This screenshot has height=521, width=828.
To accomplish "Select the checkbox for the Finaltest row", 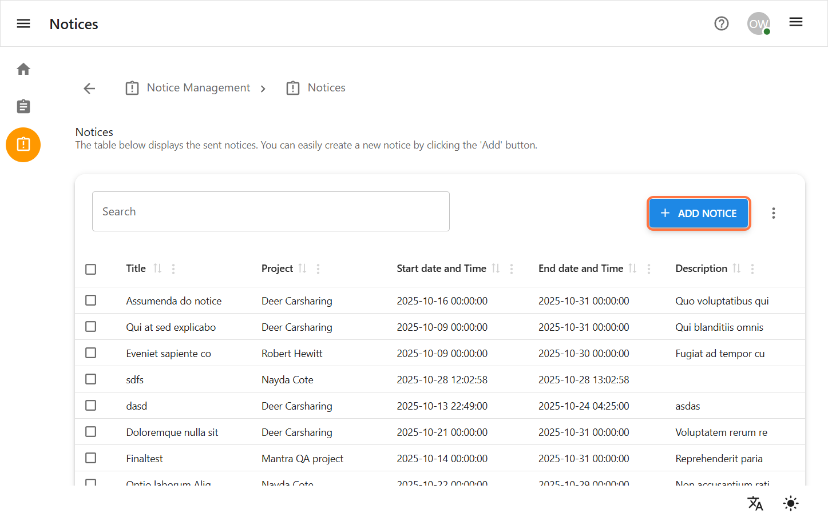I will [x=91, y=458].
